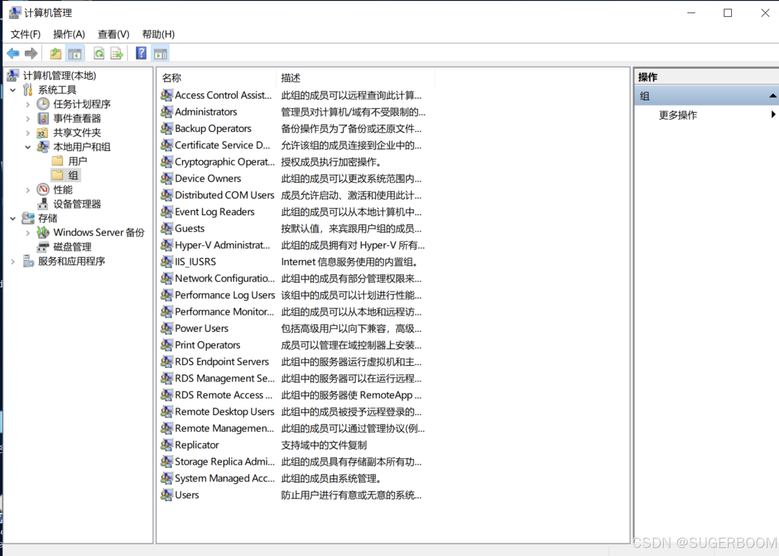Collapse the 本地用户和组 node arrow
Screen dimensions: 779x556
[28, 147]
